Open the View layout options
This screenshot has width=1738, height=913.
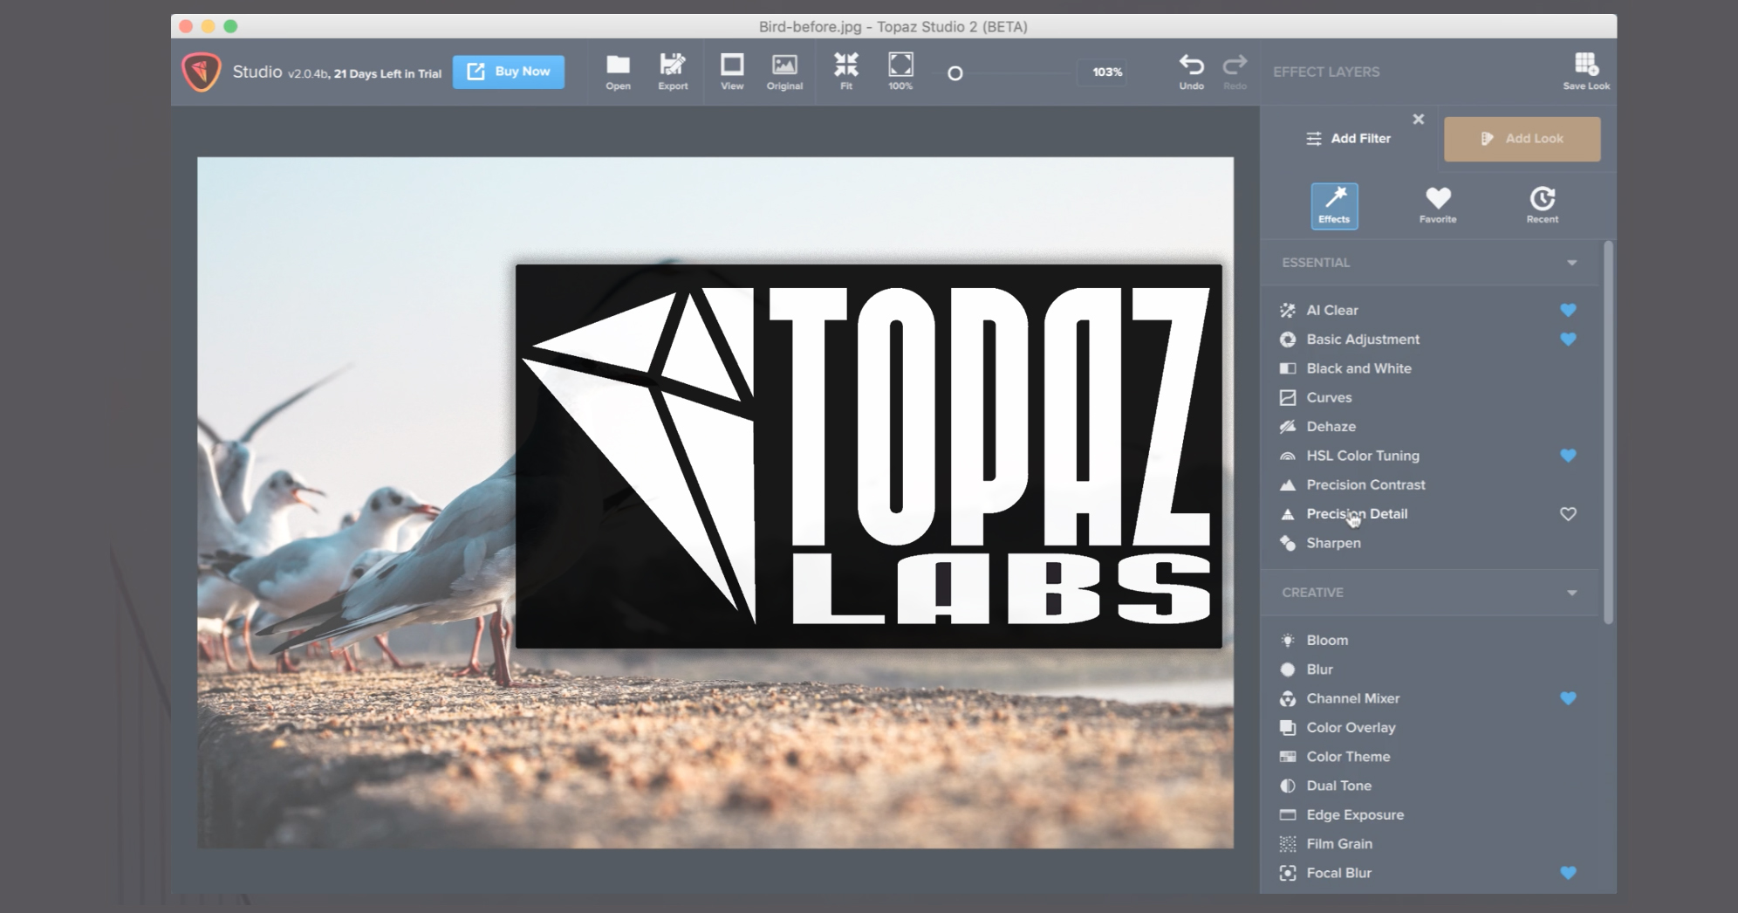click(x=732, y=72)
